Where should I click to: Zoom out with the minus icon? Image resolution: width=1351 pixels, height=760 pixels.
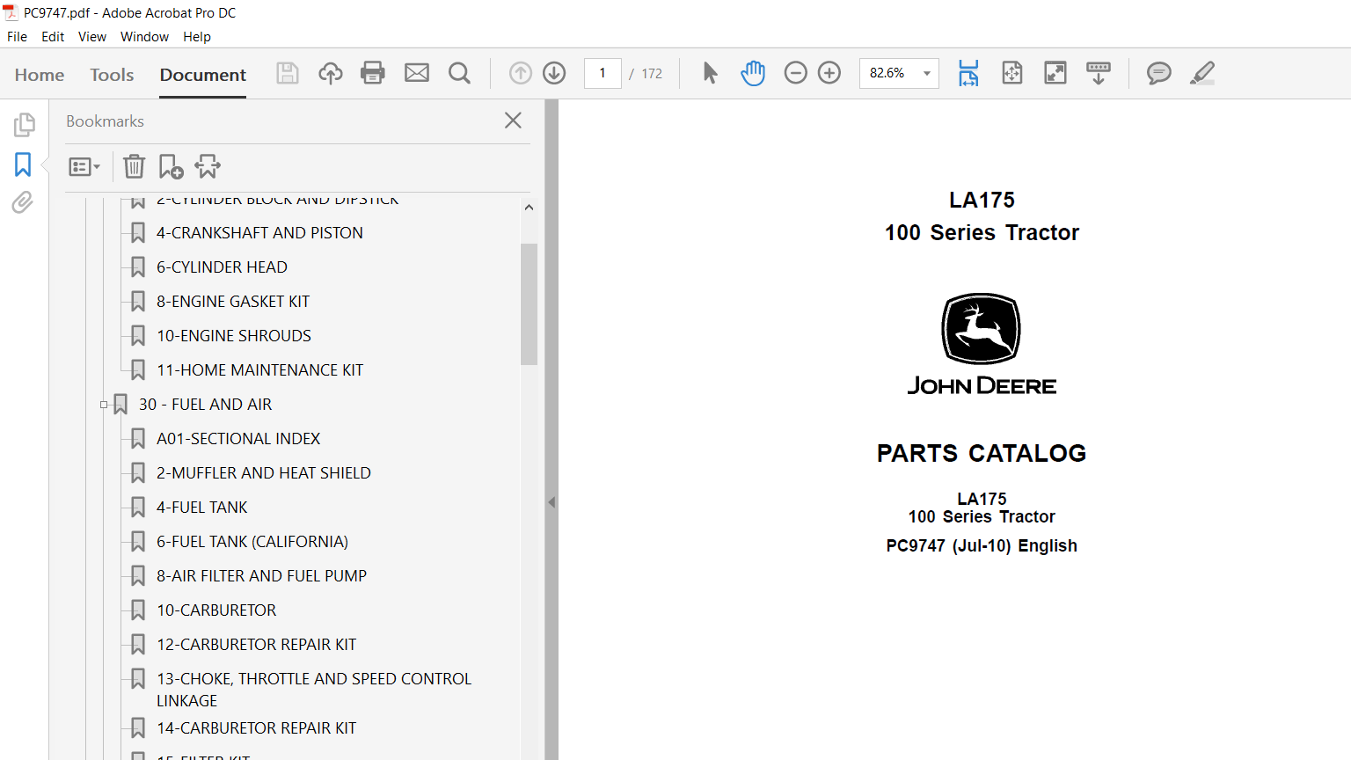tap(795, 73)
